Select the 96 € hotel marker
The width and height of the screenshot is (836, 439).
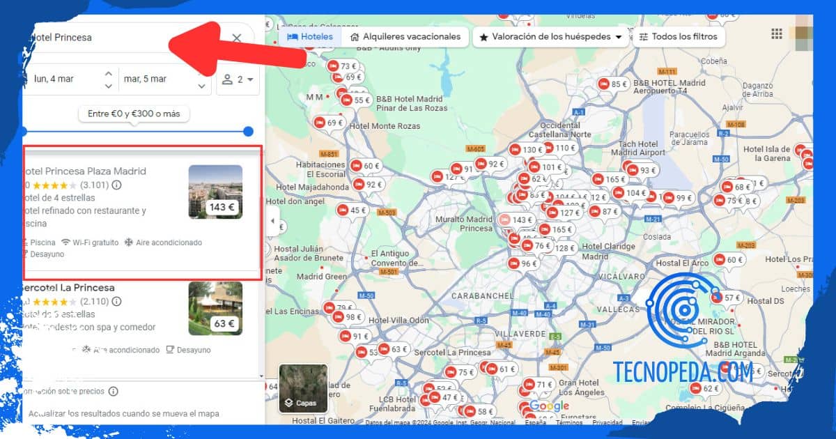click(522, 263)
